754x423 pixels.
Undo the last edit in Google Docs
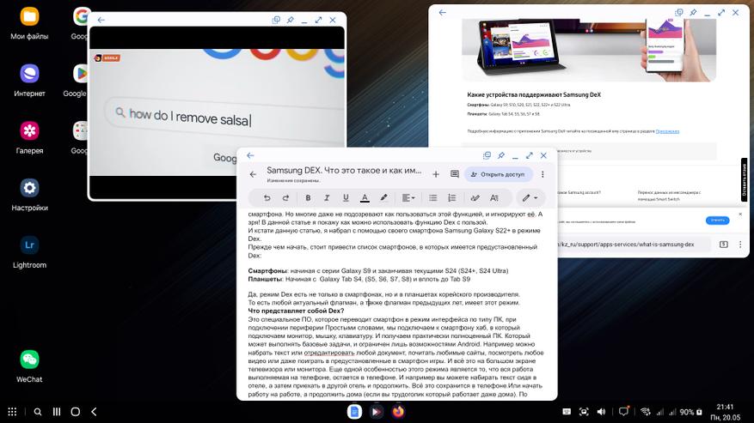coord(267,198)
